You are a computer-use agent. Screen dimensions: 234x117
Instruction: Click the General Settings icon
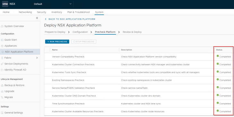click(2, 113)
